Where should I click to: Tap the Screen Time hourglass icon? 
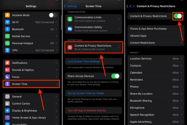tap(7, 84)
